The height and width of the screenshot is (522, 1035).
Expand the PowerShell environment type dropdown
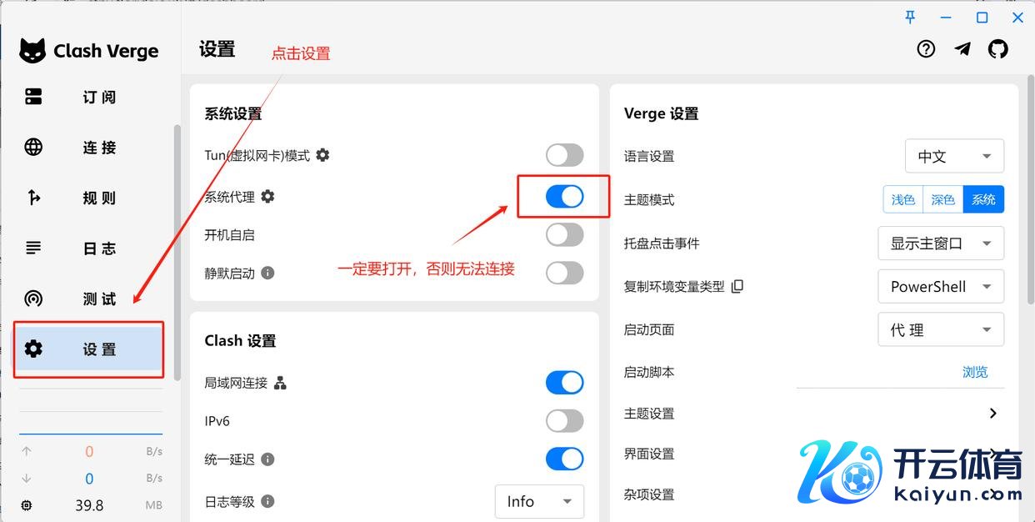tap(941, 287)
